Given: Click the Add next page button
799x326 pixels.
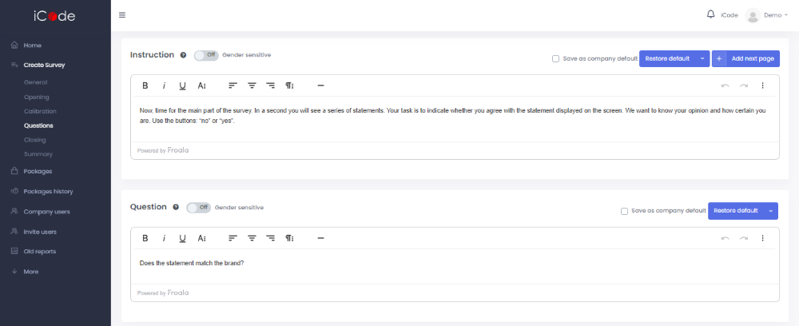Looking at the screenshot, I should click(x=745, y=58).
